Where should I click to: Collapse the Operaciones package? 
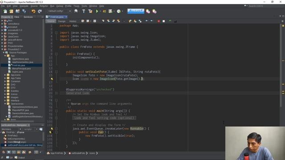(x=5, y=104)
